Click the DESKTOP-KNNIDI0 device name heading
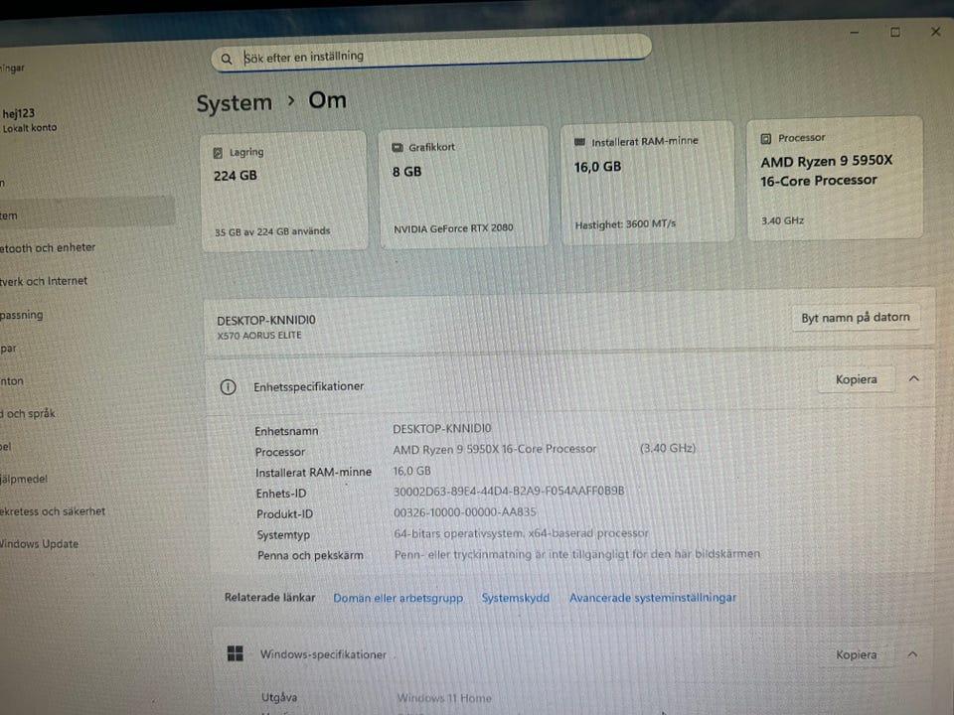The height and width of the screenshot is (715, 954). click(266, 321)
